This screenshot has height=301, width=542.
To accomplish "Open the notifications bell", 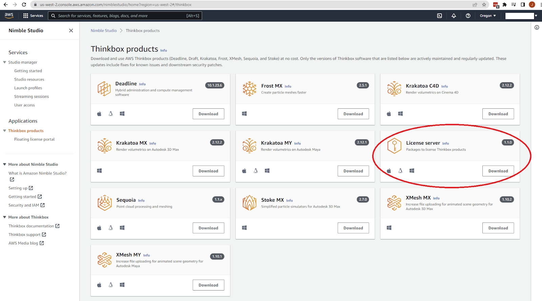I will click(x=454, y=16).
